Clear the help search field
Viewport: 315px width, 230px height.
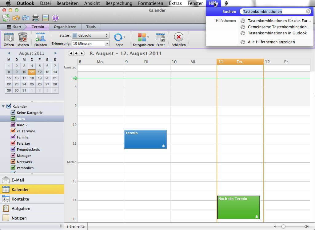308,11
